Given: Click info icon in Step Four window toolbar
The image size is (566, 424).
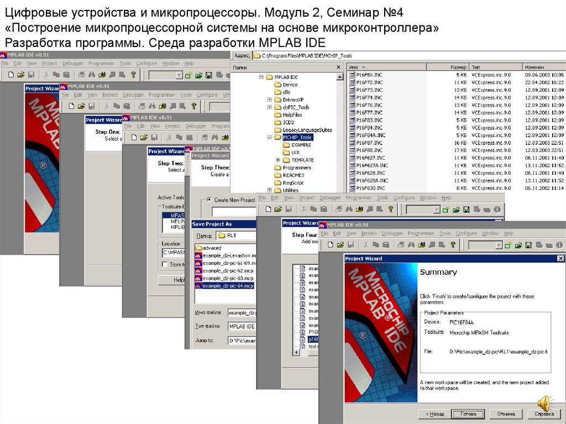Looking at the screenshot, I should (x=497, y=210).
